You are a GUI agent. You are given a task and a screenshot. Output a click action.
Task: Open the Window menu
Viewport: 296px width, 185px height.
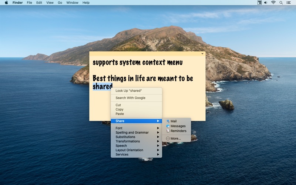[72, 3]
